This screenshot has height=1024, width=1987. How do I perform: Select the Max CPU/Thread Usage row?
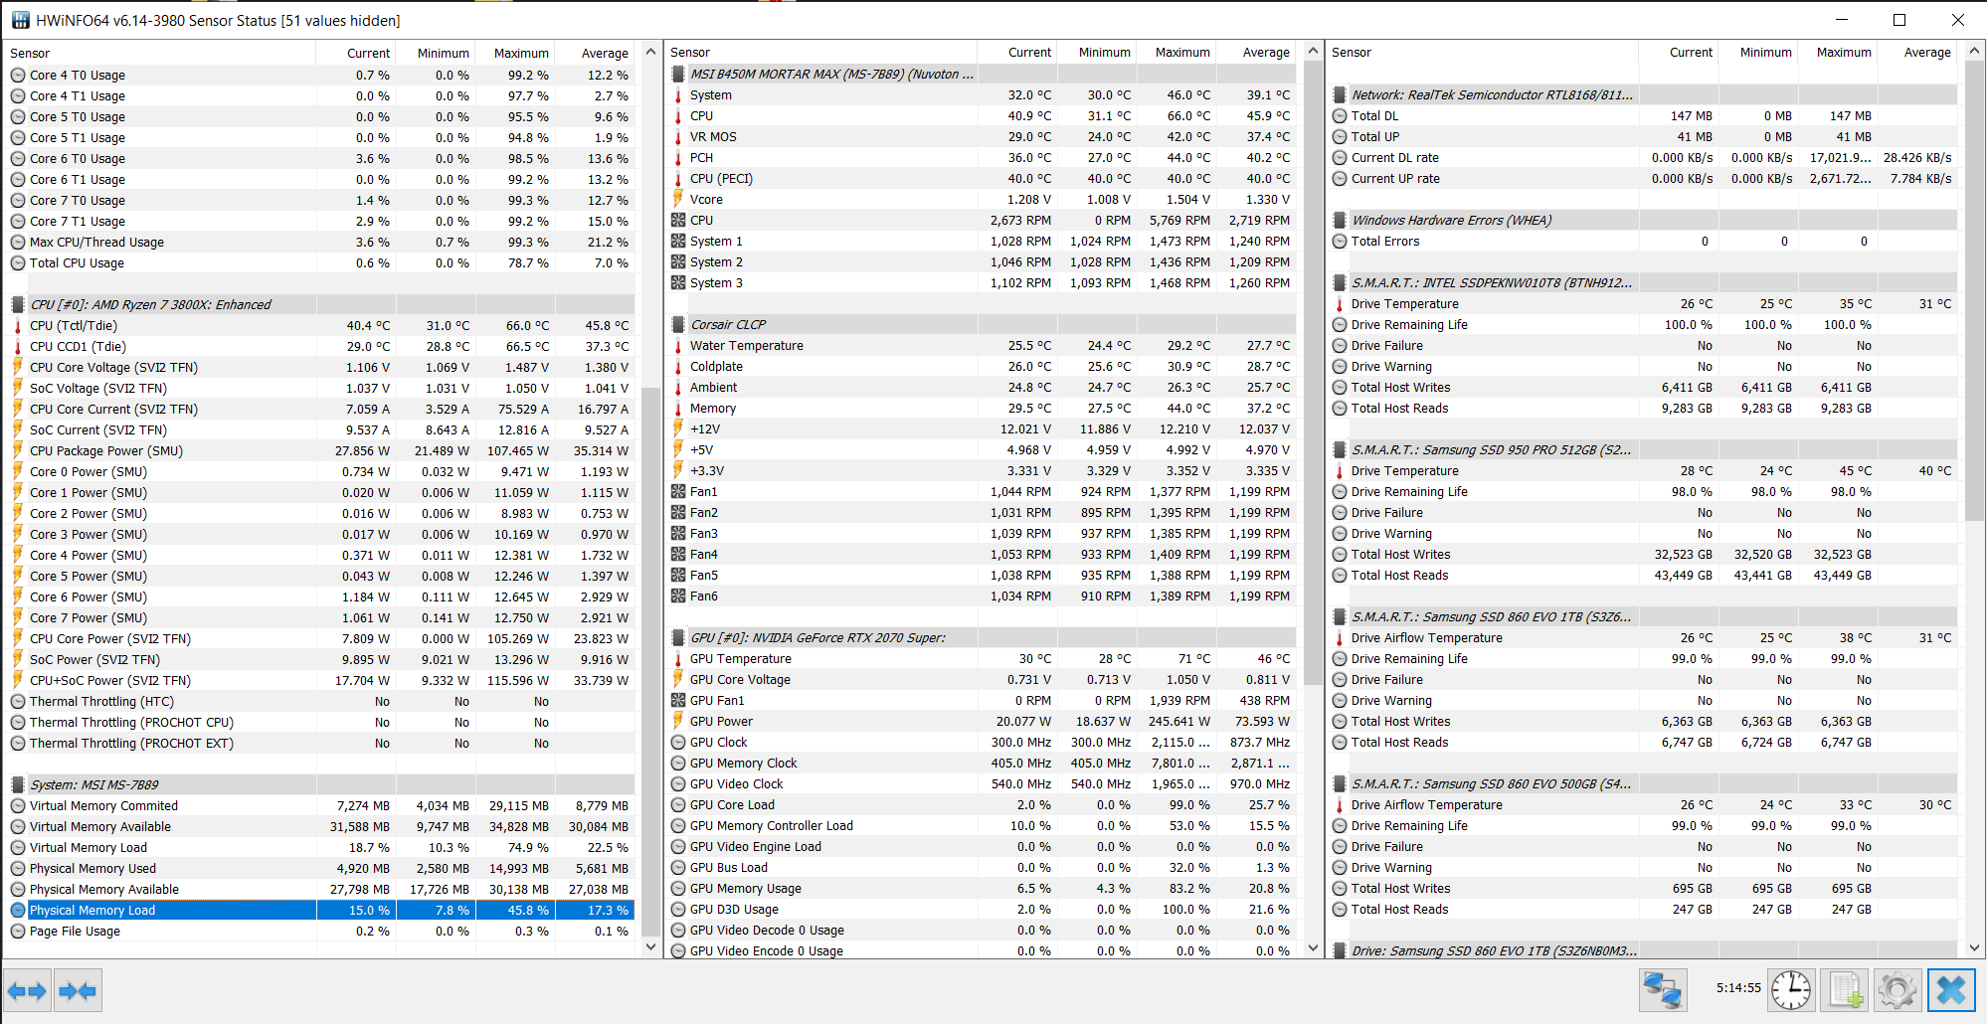point(319,243)
